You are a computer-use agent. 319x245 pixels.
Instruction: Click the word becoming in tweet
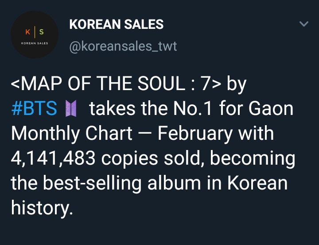[253, 158]
